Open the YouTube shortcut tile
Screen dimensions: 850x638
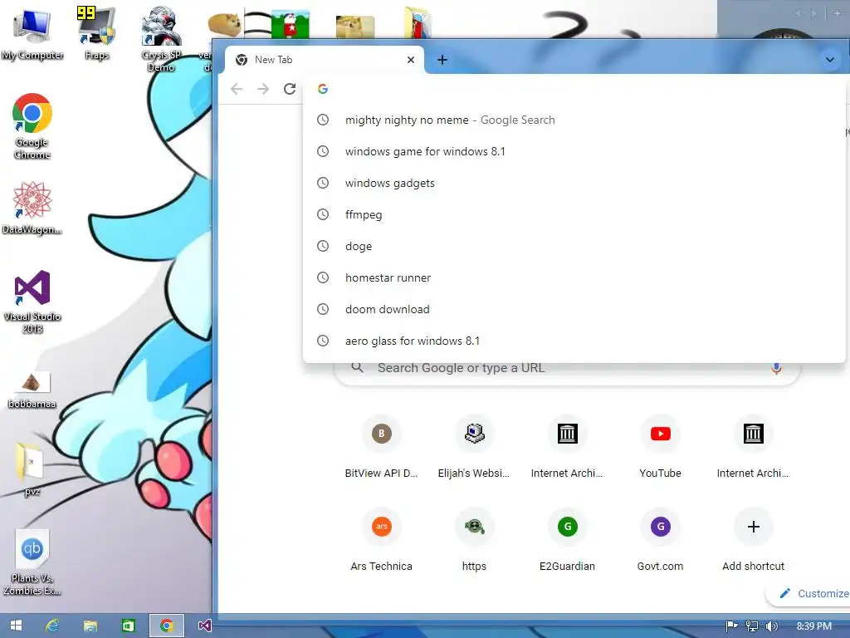(660, 448)
